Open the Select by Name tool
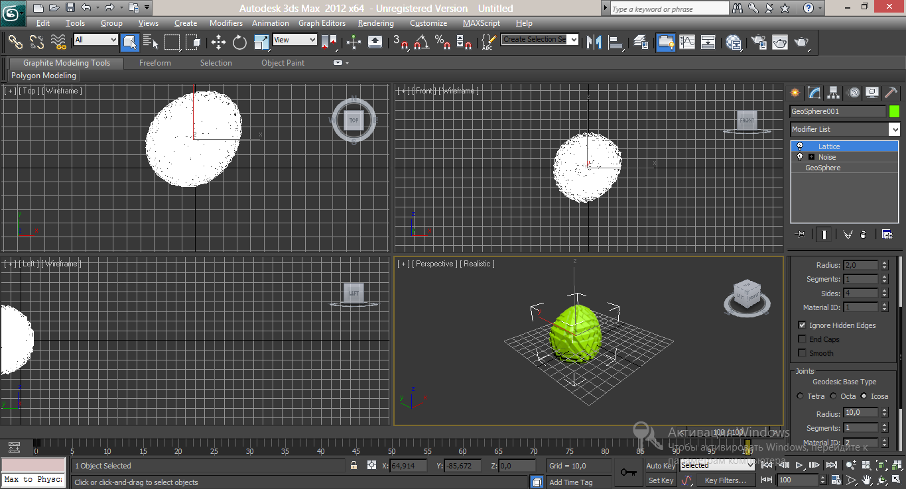 click(151, 42)
